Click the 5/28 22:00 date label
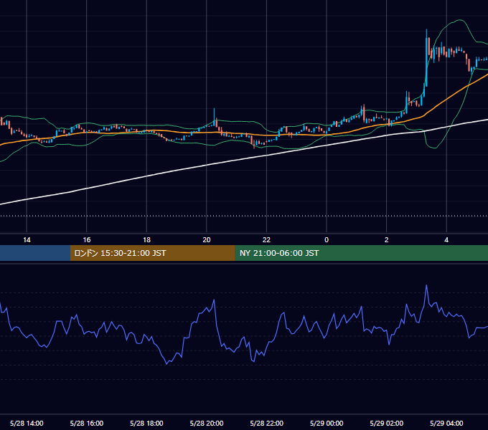 coord(267,423)
